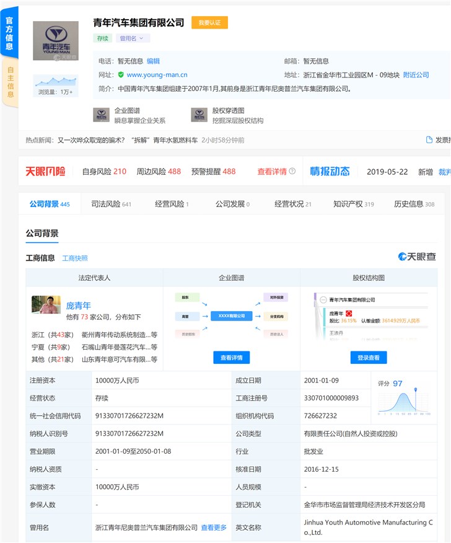Click the 73 companies count
451x543 pixels.
click(x=84, y=317)
